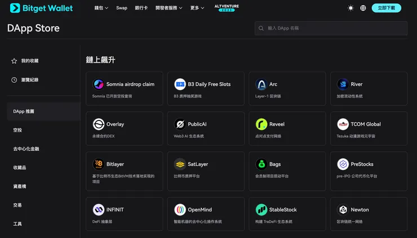
Task: Select the 去中心化金融 sidebar category
Action: click(26, 149)
